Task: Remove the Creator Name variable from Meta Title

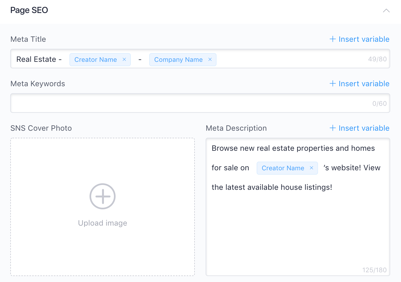Action: coord(124,59)
